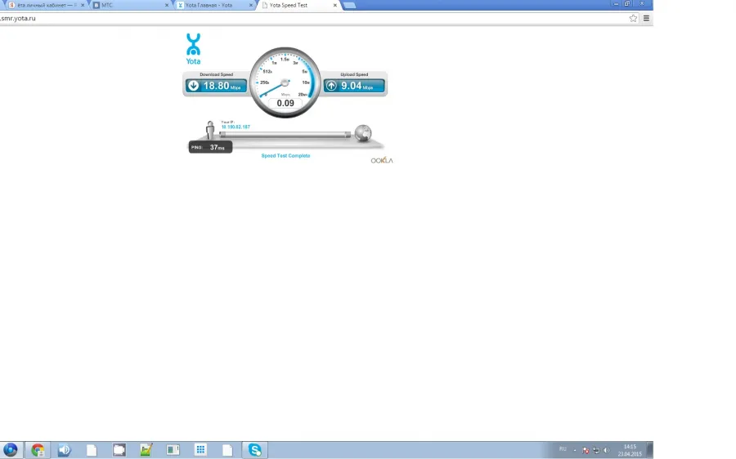Viewport: 736px width, 459px height.
Task: Open the speaker app on the taskbar
Action: click(65, 450)
